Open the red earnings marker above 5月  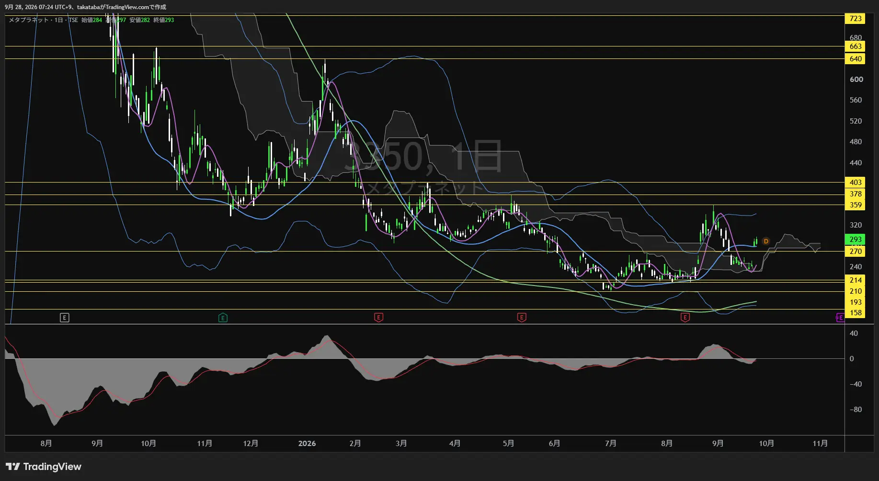pos(522,317)
